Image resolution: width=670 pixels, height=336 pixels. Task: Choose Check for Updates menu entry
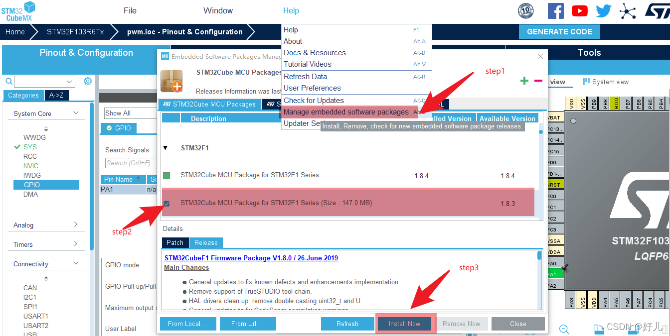pyautogui.click(x=356, y=101)
